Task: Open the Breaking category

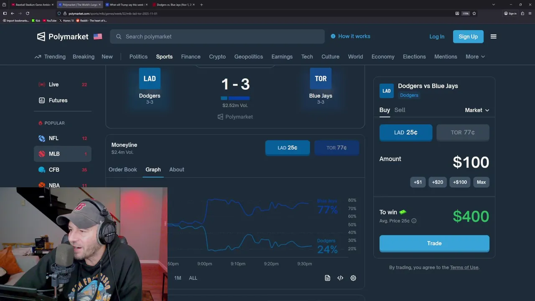Action: [x=84, y=56]
